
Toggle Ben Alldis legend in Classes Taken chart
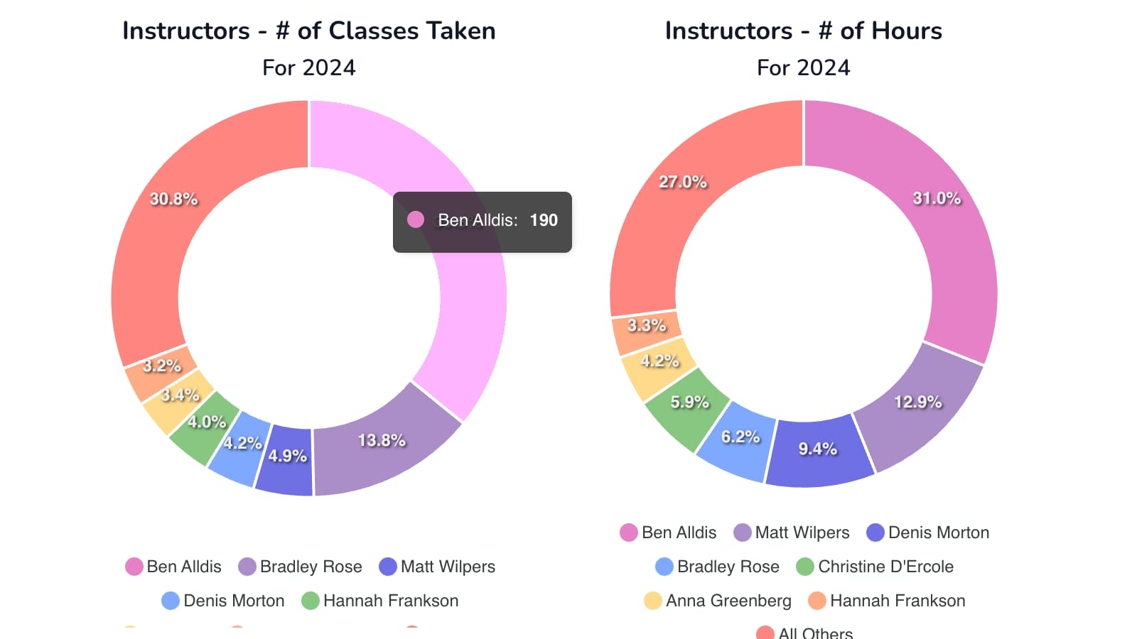174,567
